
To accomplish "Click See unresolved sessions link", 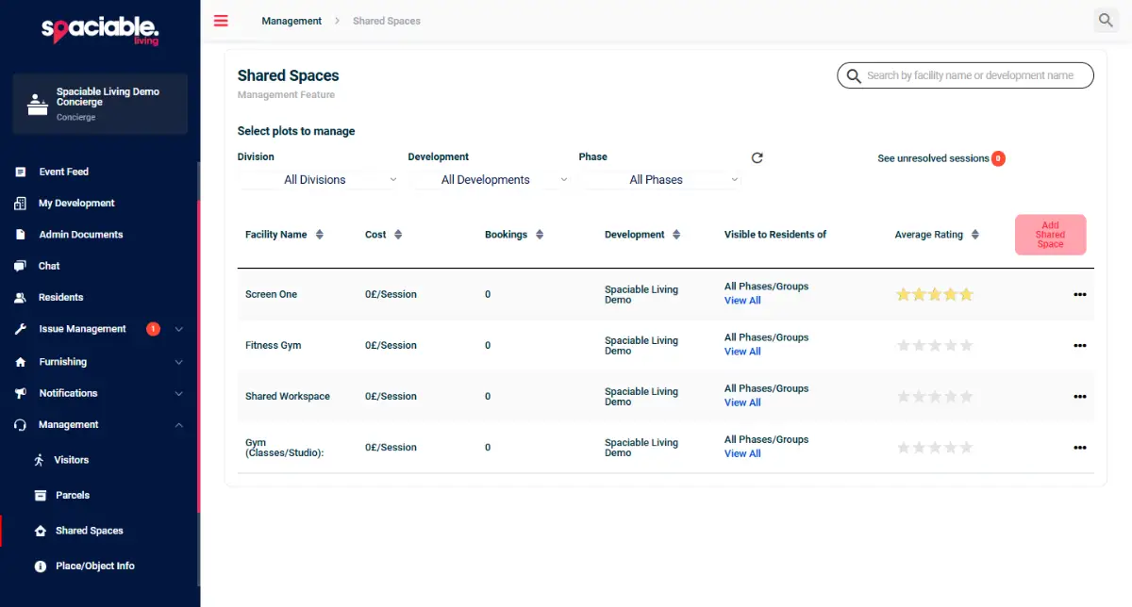I will [933, 158].
